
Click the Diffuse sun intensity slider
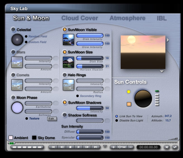(90, 132)
